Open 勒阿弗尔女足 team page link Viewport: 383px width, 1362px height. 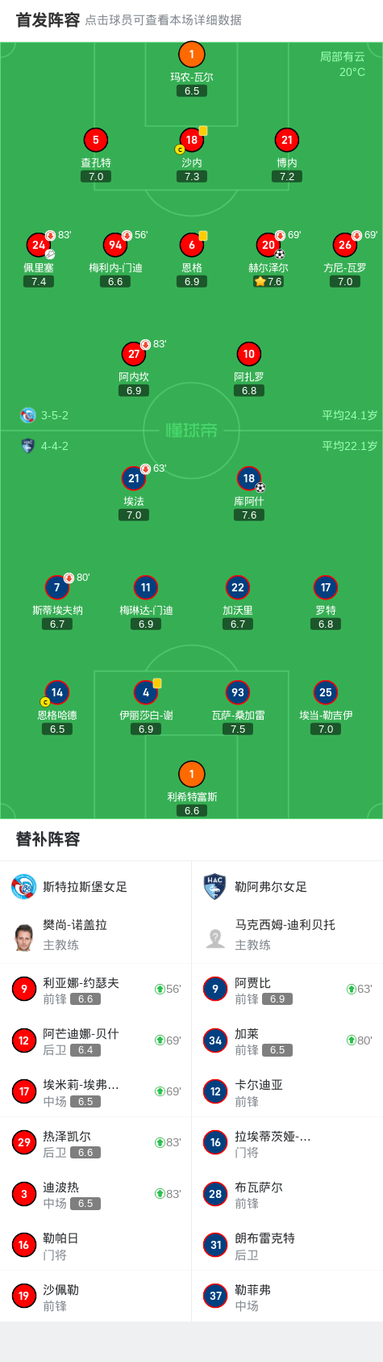tap(271, 887)
